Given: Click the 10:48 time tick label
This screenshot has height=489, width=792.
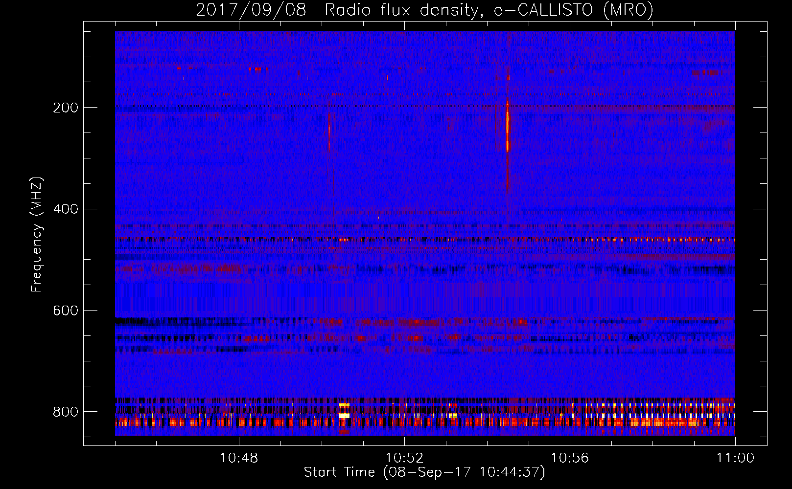Looking at the screenshot, I should (x=239, y=458).
